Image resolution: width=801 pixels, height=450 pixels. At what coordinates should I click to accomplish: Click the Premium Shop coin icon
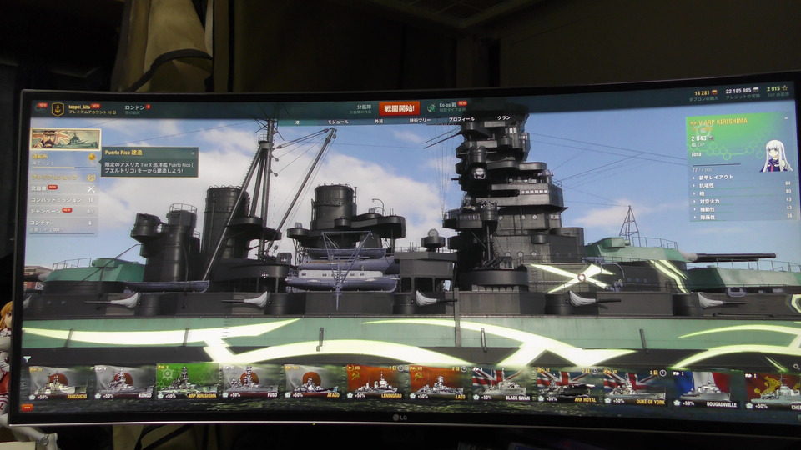pos(91,177)
